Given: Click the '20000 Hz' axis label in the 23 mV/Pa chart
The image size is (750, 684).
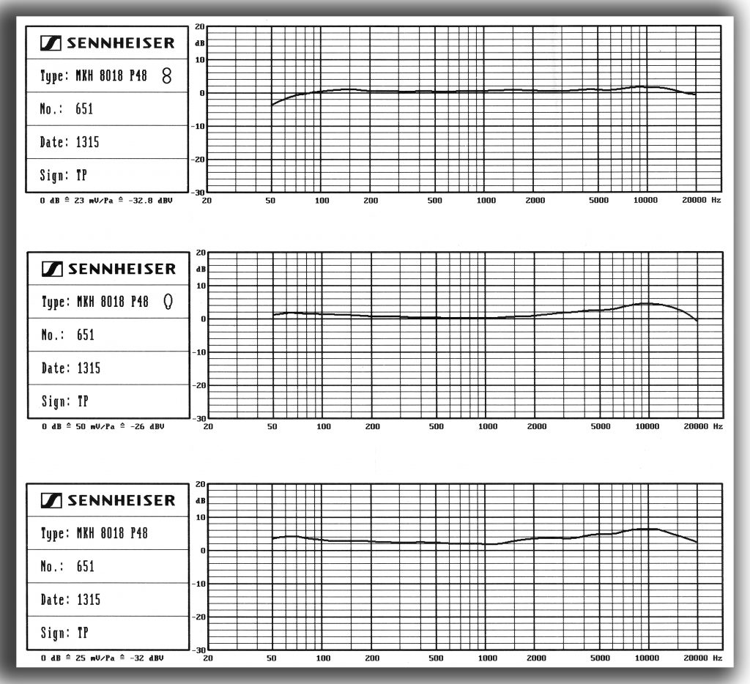Looking at the screenshot, I should click(702, 200).
